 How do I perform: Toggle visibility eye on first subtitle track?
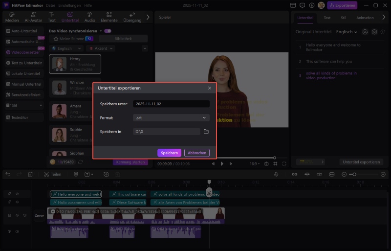click(x=17, y=194)
